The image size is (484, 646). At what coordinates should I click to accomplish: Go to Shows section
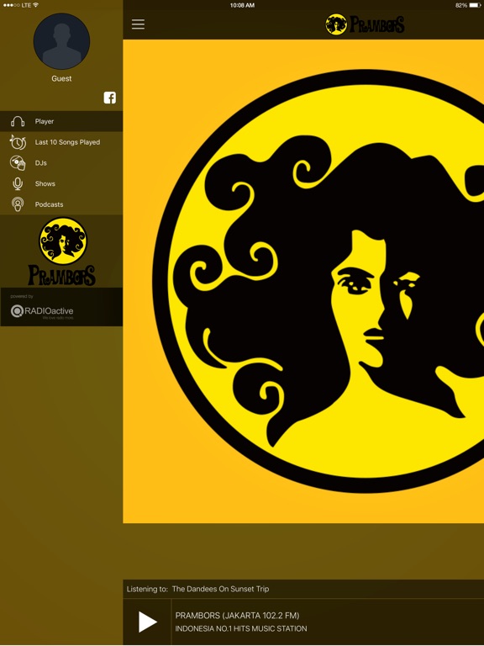pyautogui.click(x=61, y=183)
